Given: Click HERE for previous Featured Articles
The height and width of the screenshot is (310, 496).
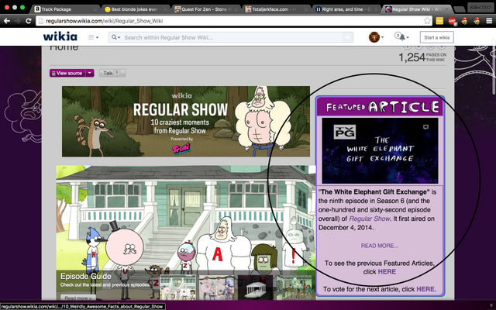Looking at the screenshot, I should (387, 272).
